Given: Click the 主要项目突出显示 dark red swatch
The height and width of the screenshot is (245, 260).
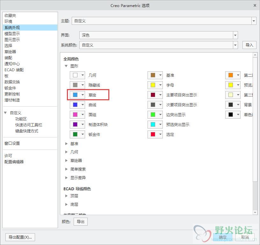Looking at the screenshot, I should [153, 95].
